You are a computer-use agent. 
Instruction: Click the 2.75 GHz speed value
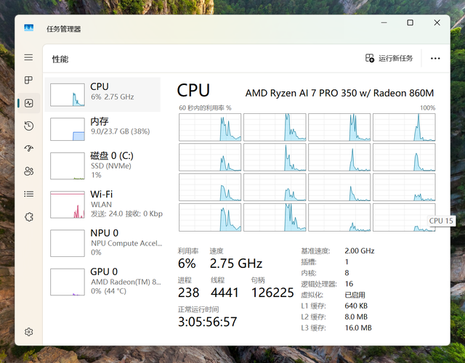coord(236,264)
